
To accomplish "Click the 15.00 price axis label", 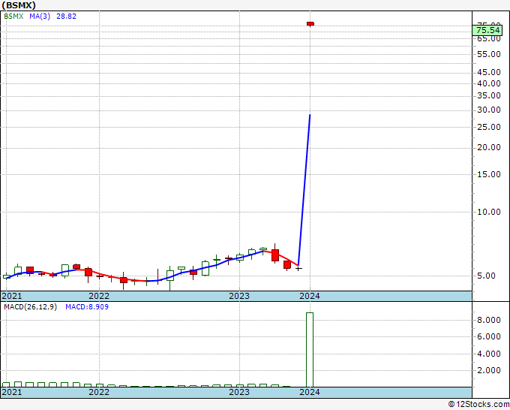I will tap(488, 174).
